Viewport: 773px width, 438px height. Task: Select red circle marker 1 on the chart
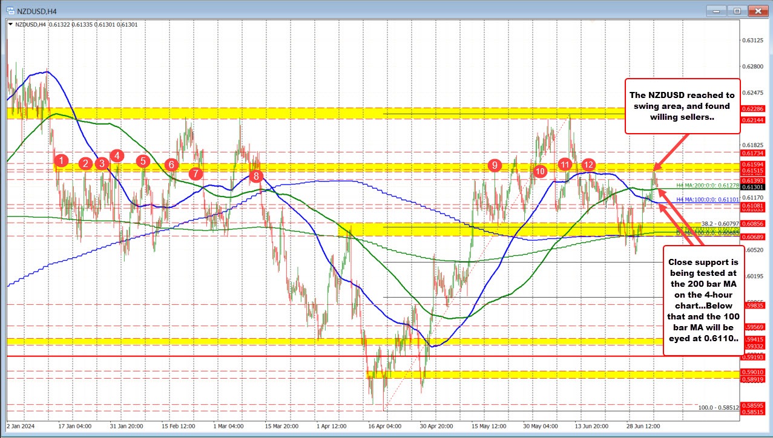61,161
